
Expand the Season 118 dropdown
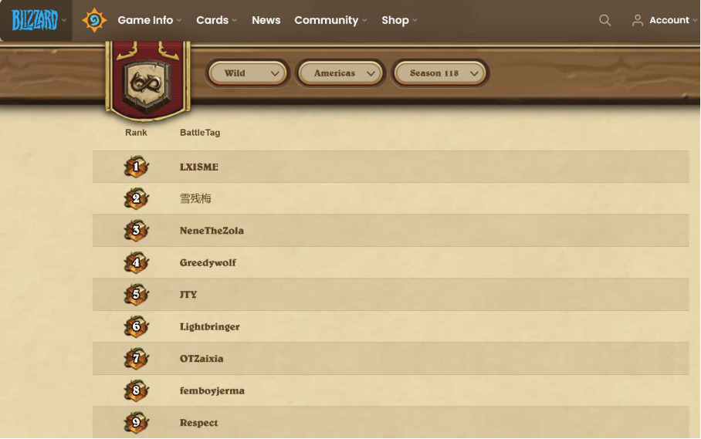(440, 73)
